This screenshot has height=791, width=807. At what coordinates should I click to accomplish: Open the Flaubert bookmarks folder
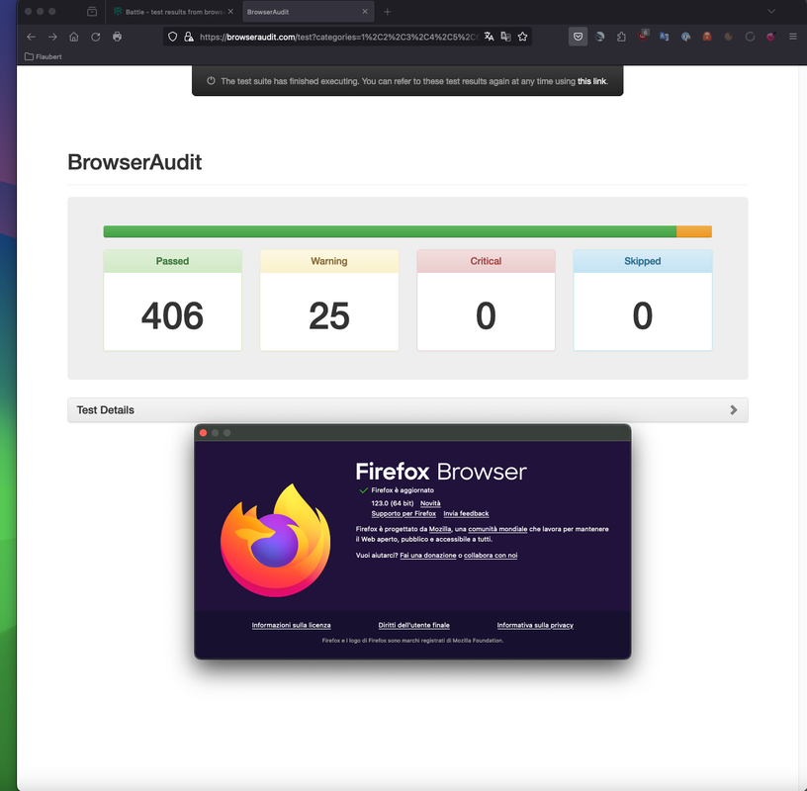point(44,56)
